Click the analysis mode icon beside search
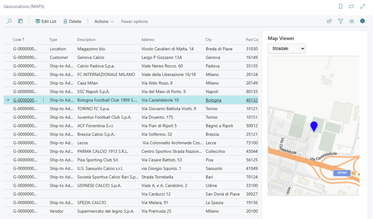The image size is (373, 219). 21,21
